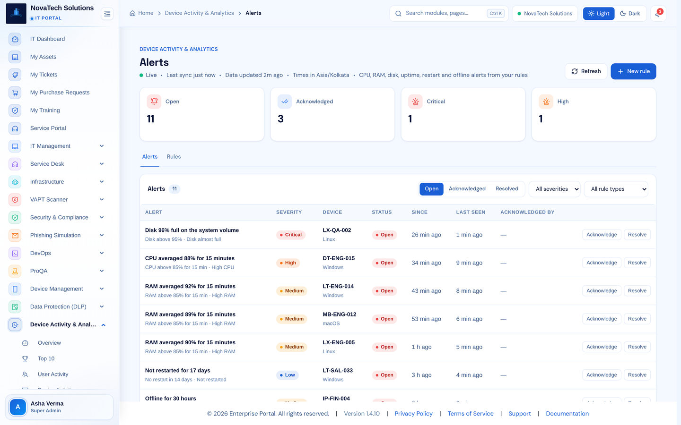
Task: Click the VAPT Scanner shield icon
Action: pyautogui.click(x=15, y=200)
